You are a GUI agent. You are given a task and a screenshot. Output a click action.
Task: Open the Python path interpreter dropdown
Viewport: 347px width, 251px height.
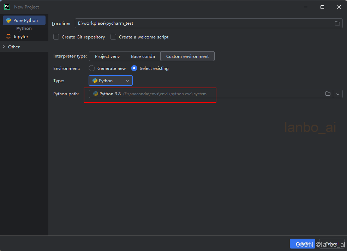pyautogui.click(x=338, y=94)
